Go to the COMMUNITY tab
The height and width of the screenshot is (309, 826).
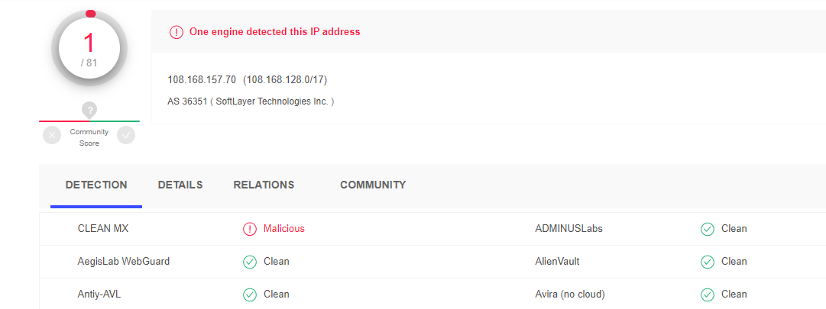[373, 185]
